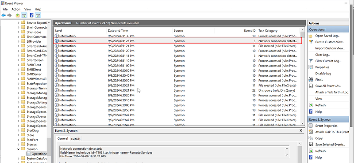Click the Back arrow toolbar icon
The height and width of the screenshot is (163, 354).
tap(4, 15)
